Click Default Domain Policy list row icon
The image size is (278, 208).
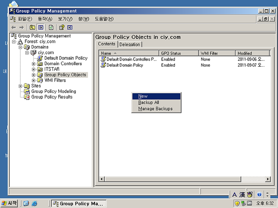click(103, 65)
